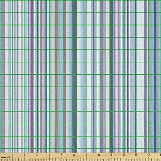Click the number 9 on the ruler
The image size is (161, 161).
tap(111, 155)
